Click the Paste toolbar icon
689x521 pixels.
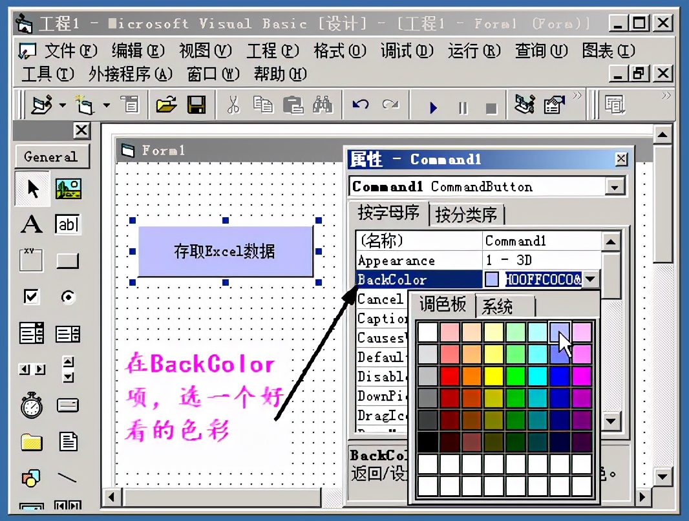[x=291, y=104]
